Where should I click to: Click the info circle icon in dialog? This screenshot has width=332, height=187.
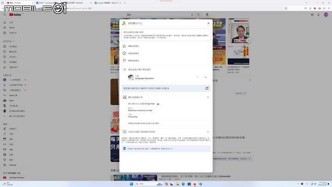click(x=125, y=132)
